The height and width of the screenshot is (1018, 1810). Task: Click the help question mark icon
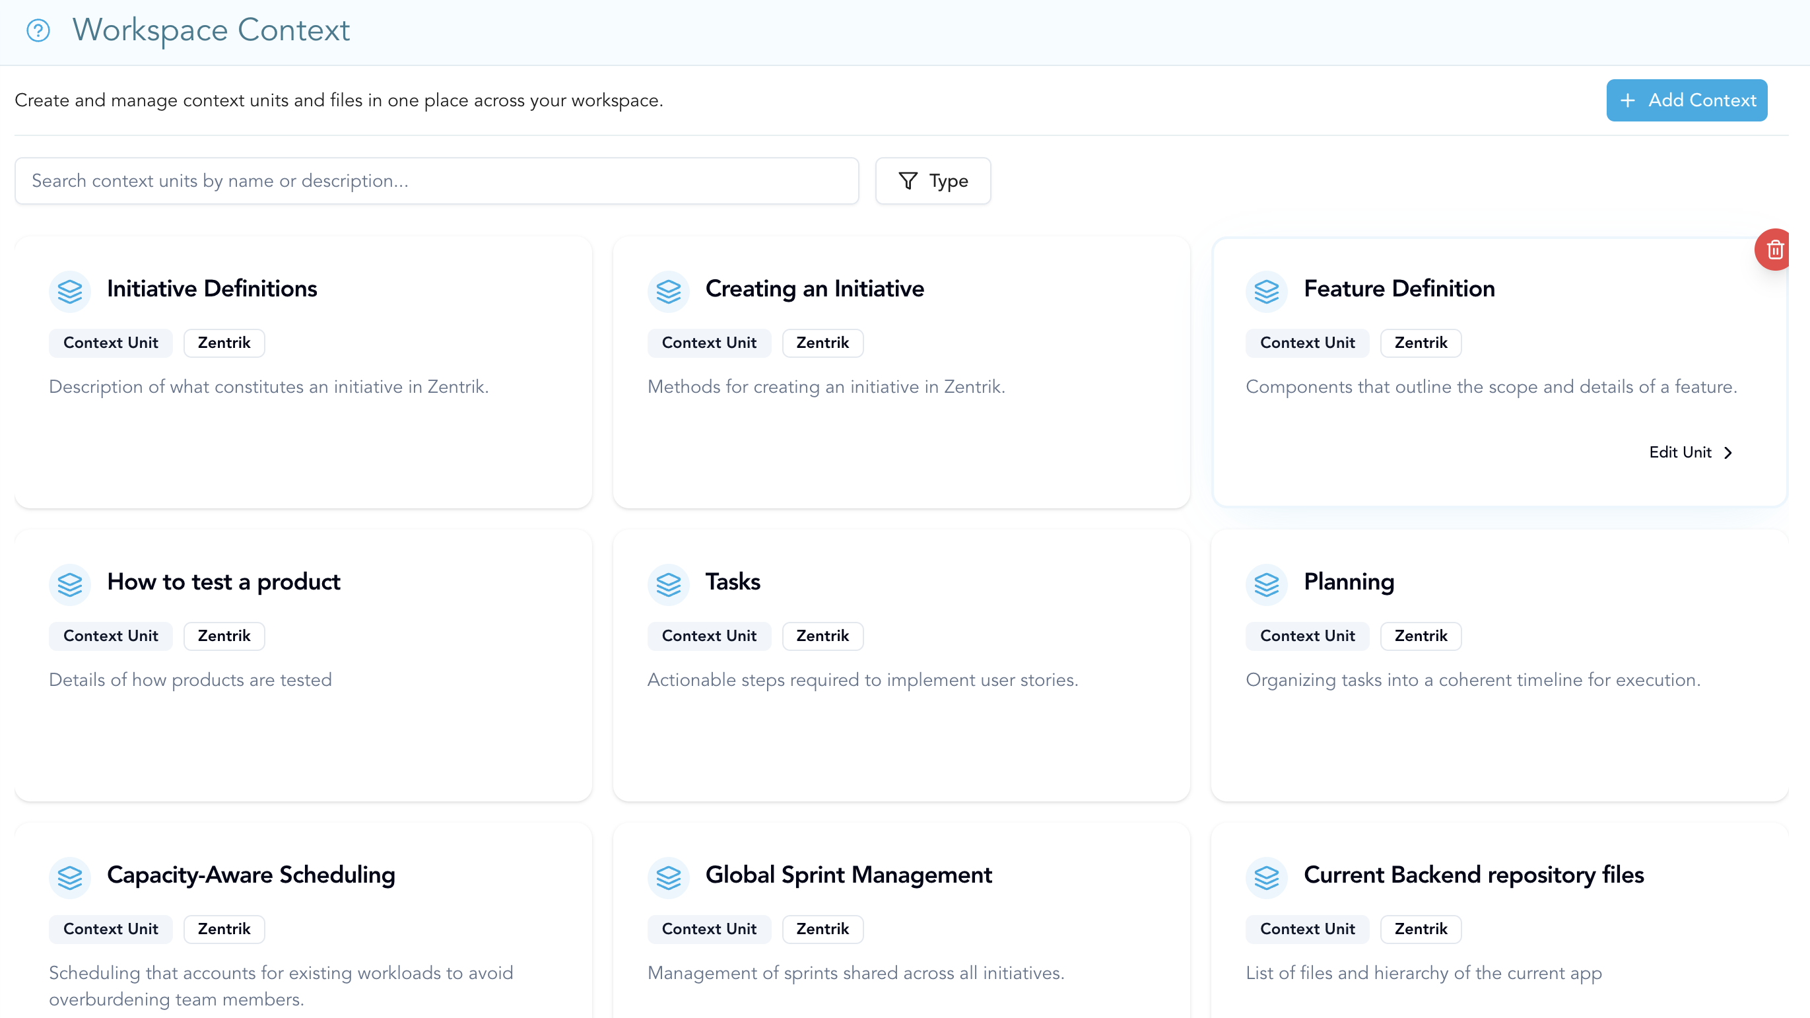click(x=38, y=30)
